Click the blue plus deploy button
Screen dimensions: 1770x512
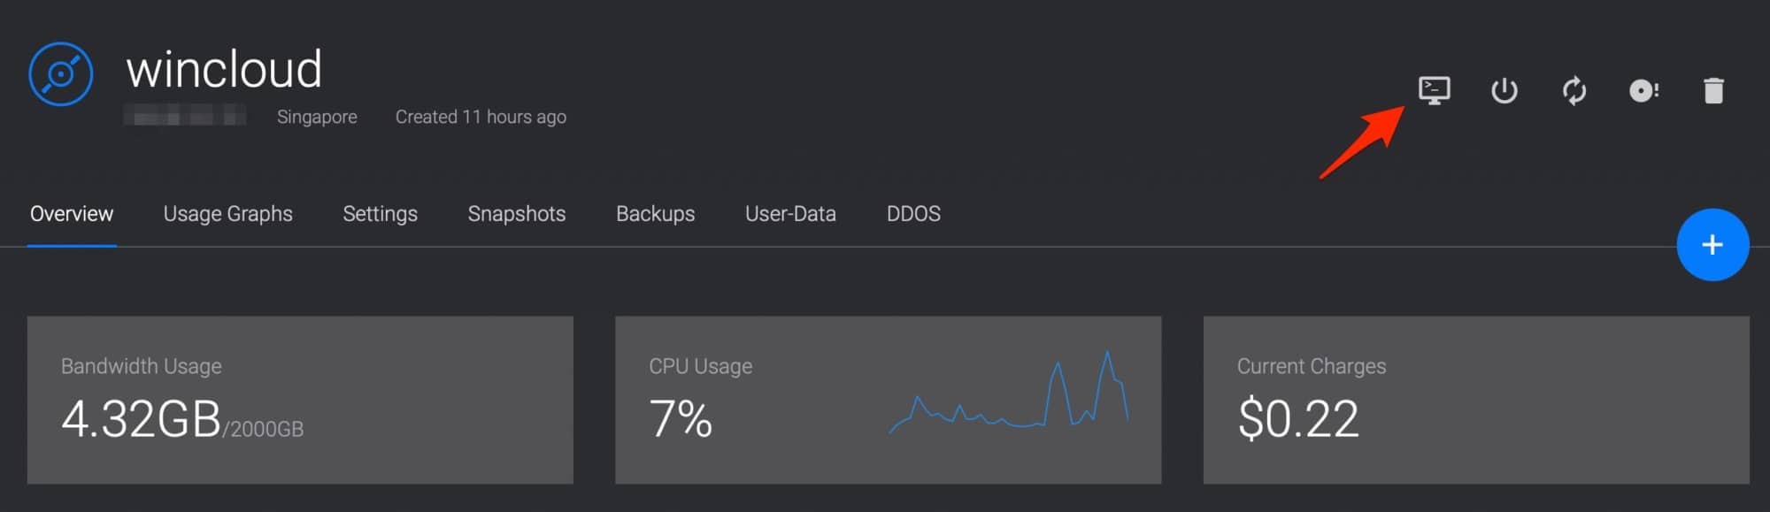1712,245
